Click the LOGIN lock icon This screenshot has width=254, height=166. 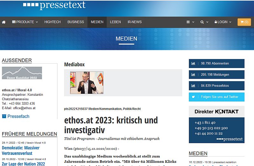click(216, 22)
